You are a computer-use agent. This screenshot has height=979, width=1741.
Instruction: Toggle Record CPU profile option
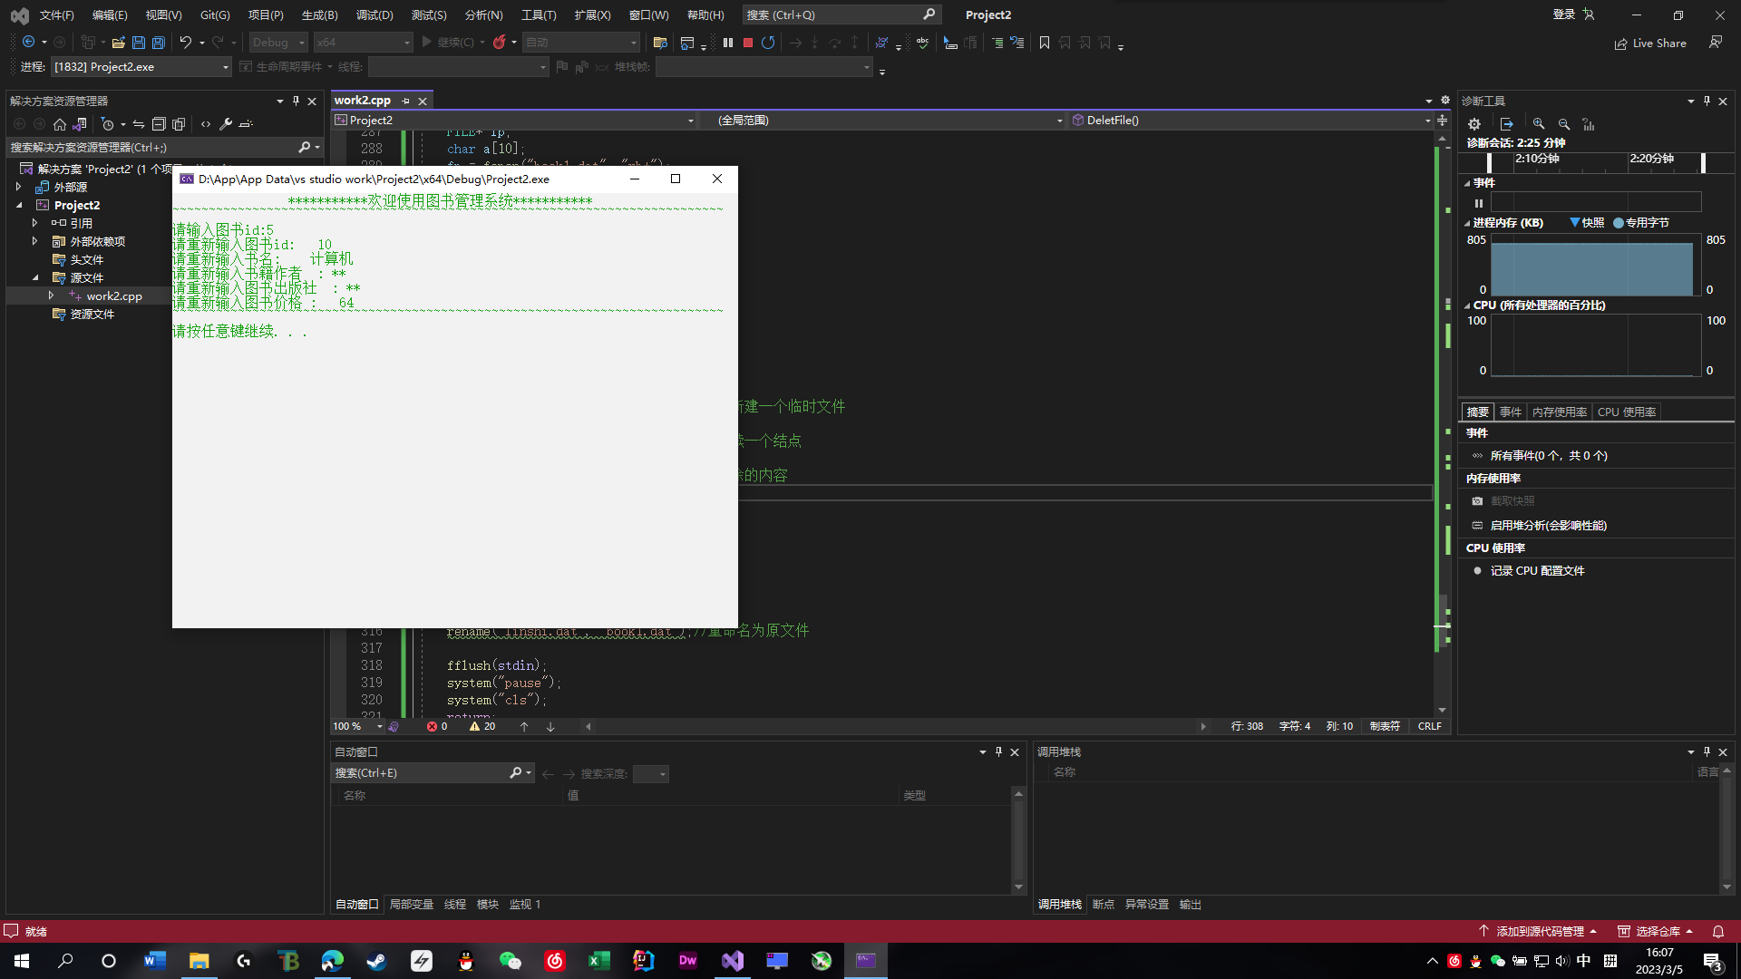[1537, 571]
